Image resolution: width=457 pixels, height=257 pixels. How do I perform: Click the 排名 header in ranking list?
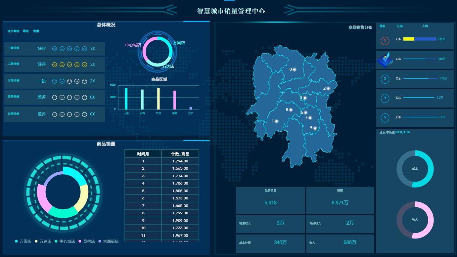click(382, 26)
